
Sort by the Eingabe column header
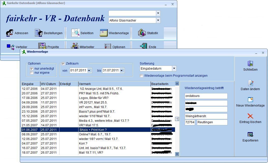click(x=30, y=84)
